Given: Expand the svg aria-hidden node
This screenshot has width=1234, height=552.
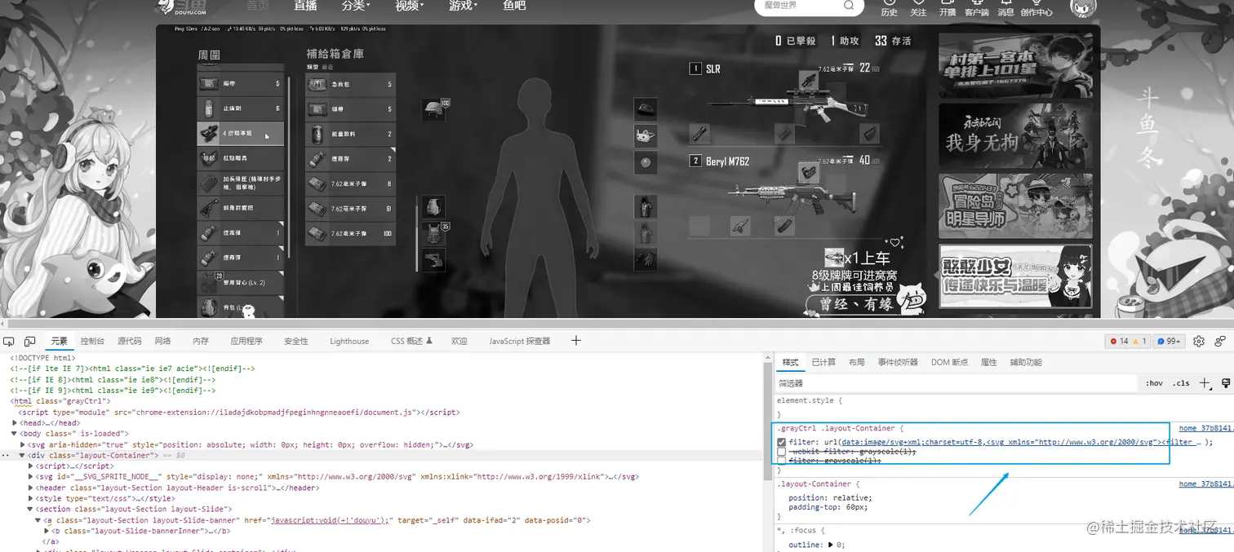Looking at the screenshot, I should click(23, 444).
